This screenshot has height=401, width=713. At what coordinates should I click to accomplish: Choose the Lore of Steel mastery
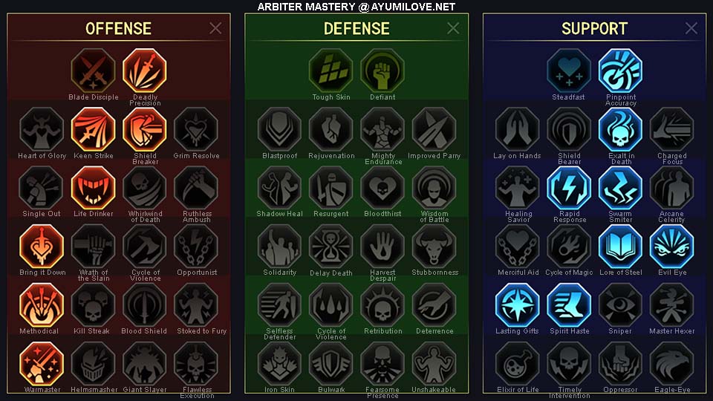point(620,247)
